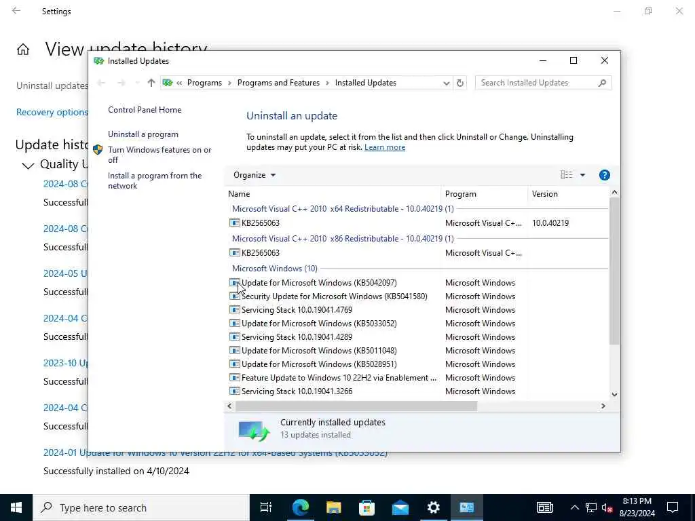The width and height of the screenshot is (695, 521).
Task: Click the search magnifier in Search Installed Updates
Action: [602, 83]
